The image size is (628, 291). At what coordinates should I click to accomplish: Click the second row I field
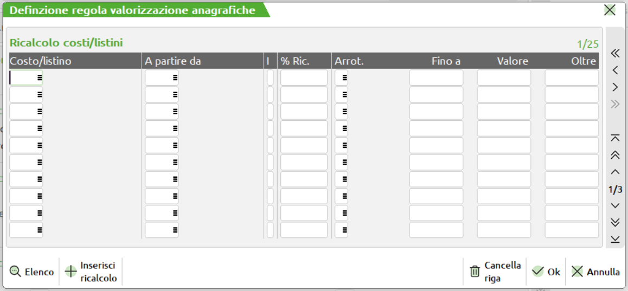[270, 95]
